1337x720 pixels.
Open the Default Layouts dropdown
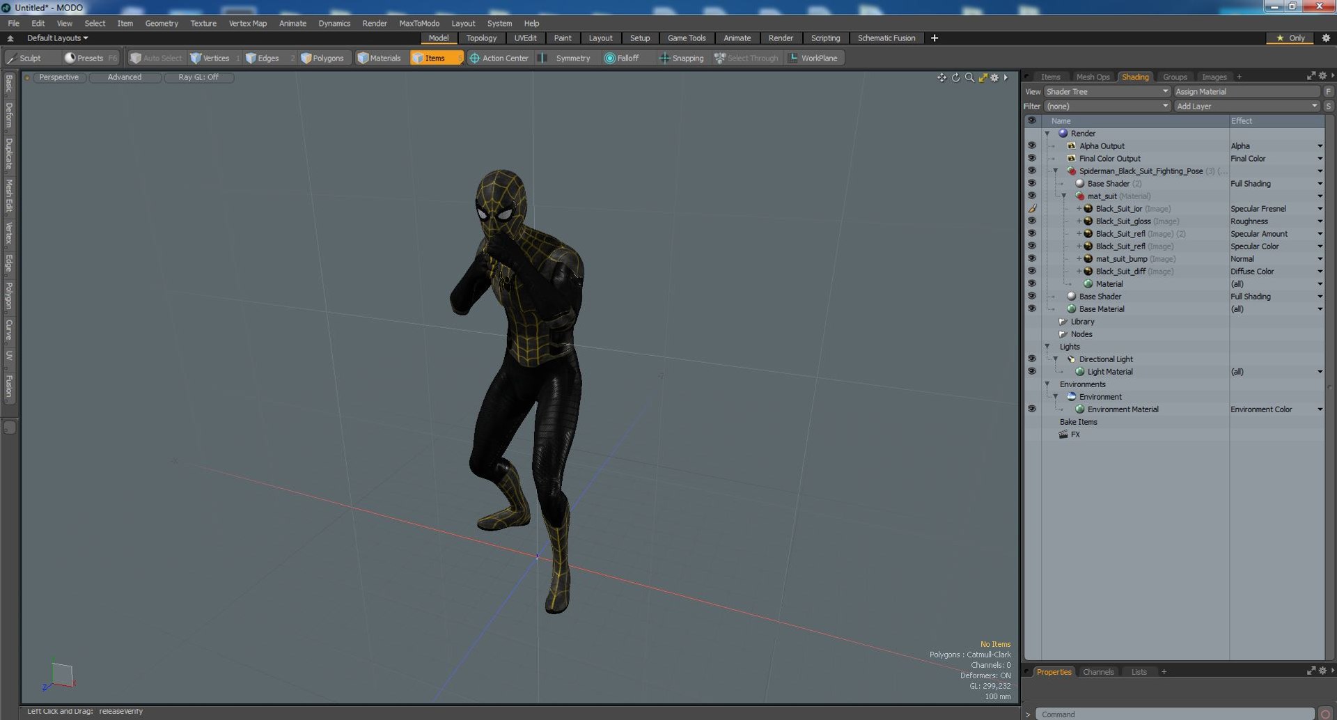(57, 38)
